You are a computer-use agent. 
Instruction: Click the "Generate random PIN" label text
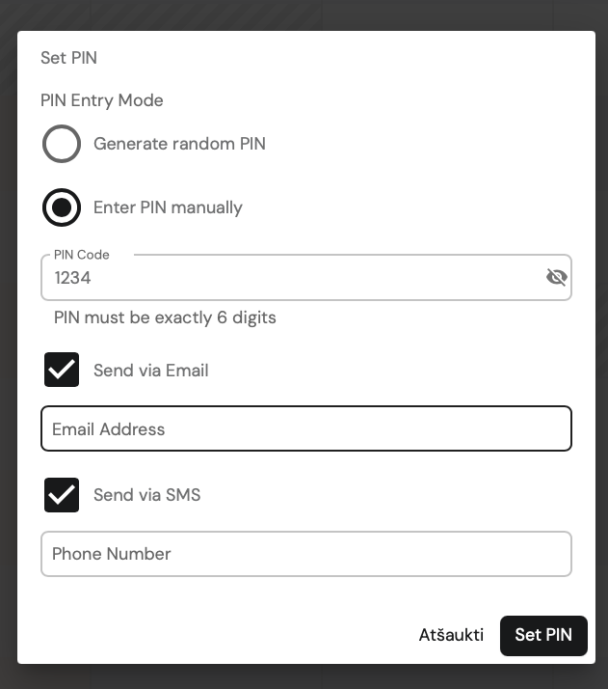point(179,144)
